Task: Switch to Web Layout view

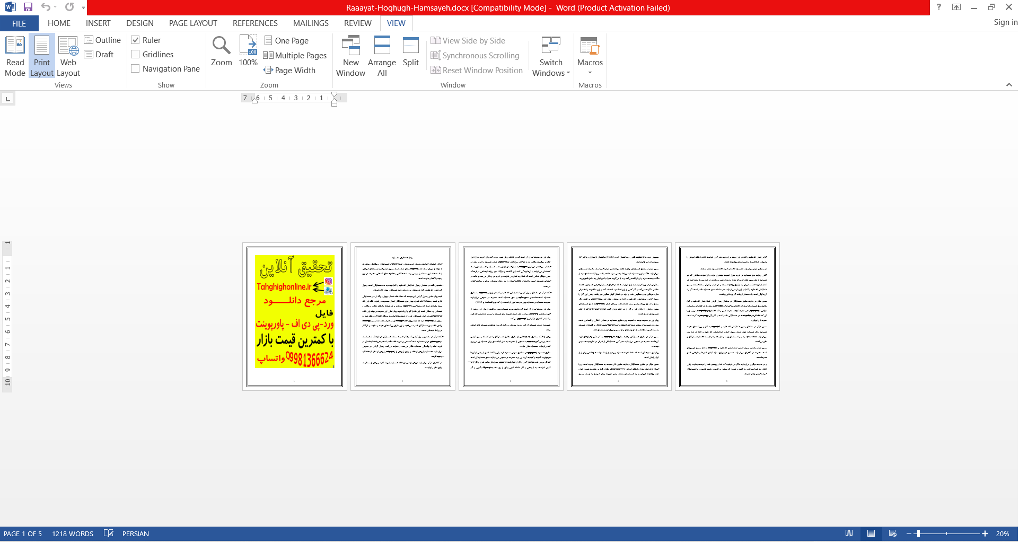Action: pos(68,56)
